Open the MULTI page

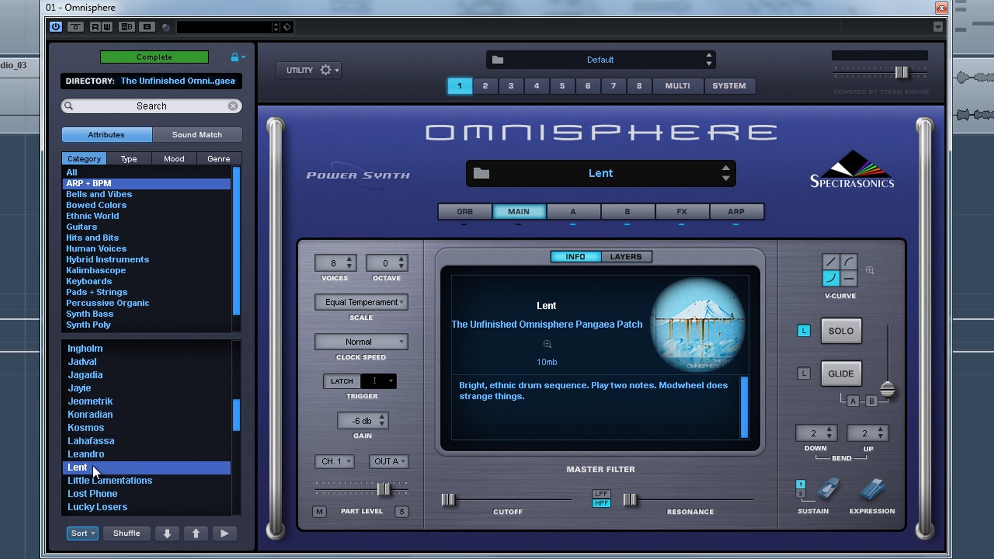point(678,86)
